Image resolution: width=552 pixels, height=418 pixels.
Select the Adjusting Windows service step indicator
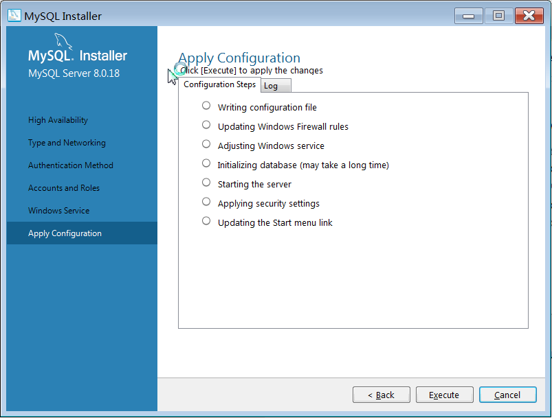click(x=206, y=144)
